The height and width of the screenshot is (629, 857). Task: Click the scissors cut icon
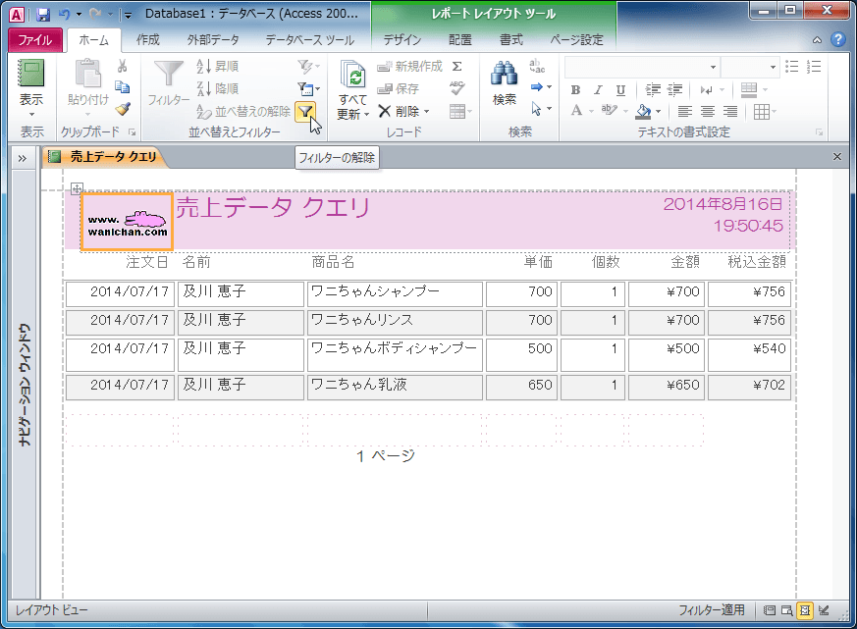pyautogui.click(x=123, y=66)
